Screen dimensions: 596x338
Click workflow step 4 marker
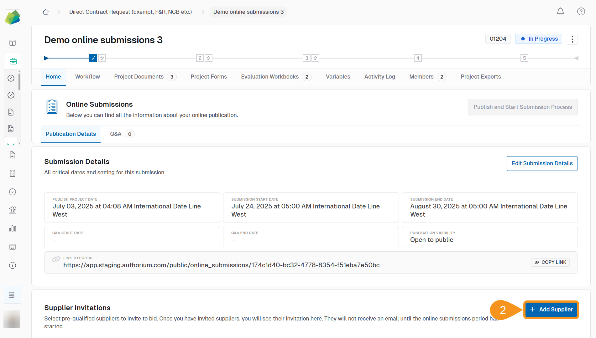pos(417,58)
